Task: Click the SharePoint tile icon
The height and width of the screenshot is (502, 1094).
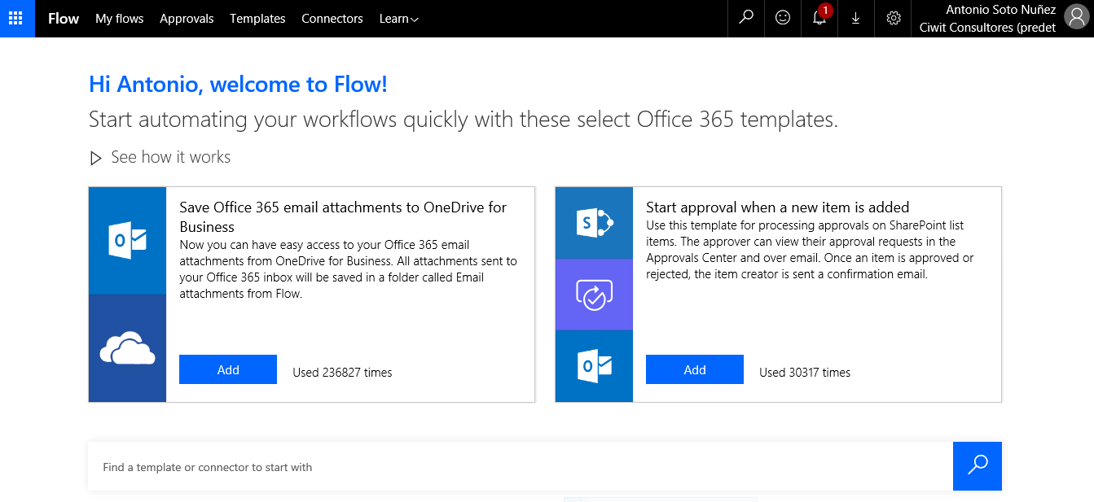Action: coord(594,223)
